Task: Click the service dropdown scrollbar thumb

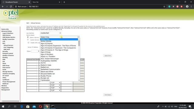Action: [x=79, y=43]
